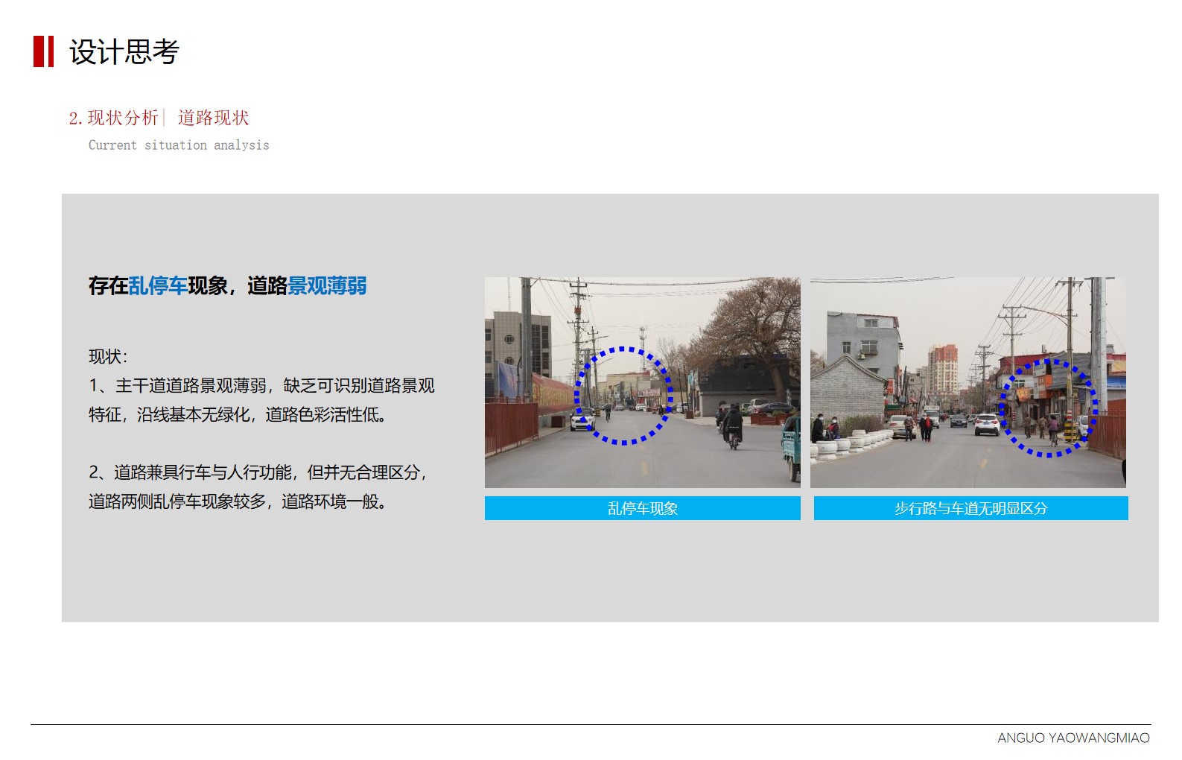Click the 道路现状 heading text
Viewport: 1182px width, 760px height.
click(213, 118)
